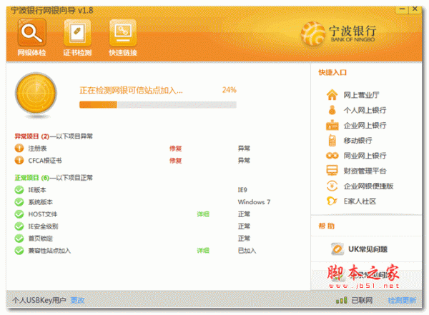Switch to the 网银体检 tab label
The width and height of the screenshot is (429, 315).
pyautogui.click(x=31, y=53)
